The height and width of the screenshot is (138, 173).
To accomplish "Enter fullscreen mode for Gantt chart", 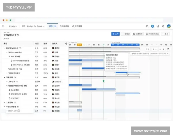I will (x=168, y=49).
